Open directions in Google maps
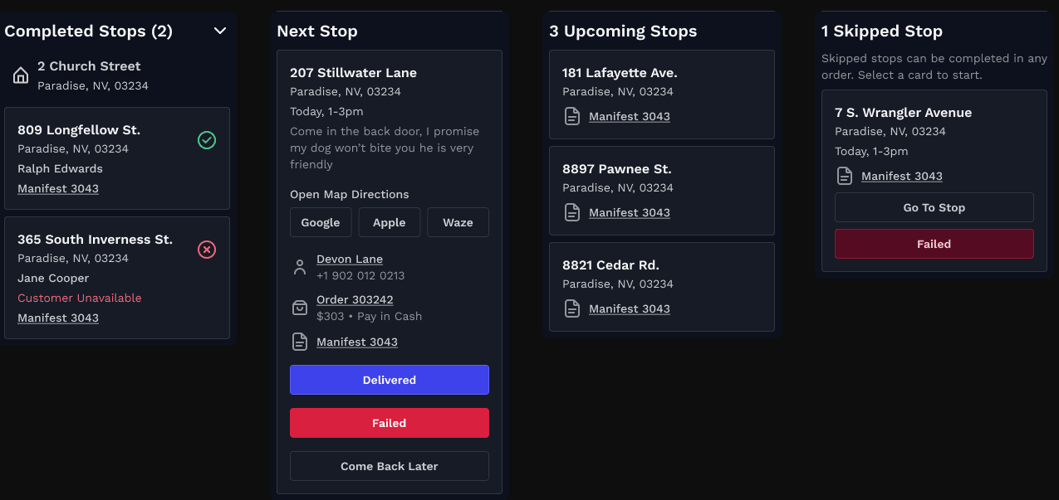The image size is (1059, 500). click(321, 222)
